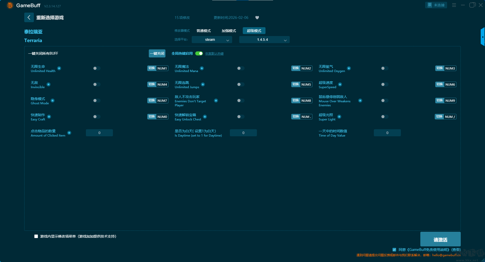Click star icon beside Unlimited Oxygen
The image size is (485, 262).
click(x=349, y=68)
